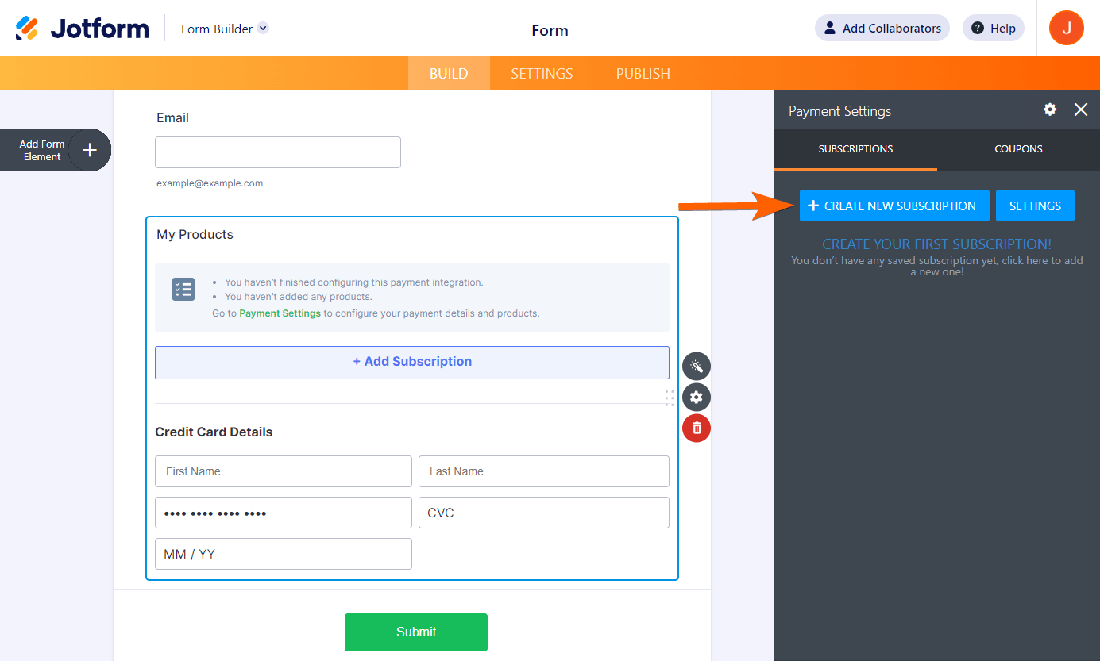Open the field properties gear icon

[697, 397]
